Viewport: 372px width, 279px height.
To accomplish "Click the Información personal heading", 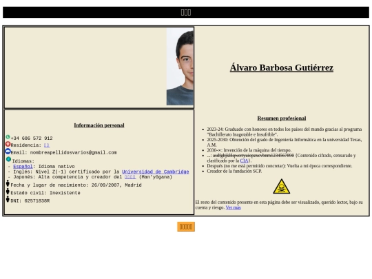I will [x=99, y=125].
